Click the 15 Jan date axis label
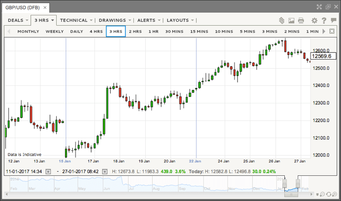The width and height of the screenshot is (341, 201). [65, 161]
